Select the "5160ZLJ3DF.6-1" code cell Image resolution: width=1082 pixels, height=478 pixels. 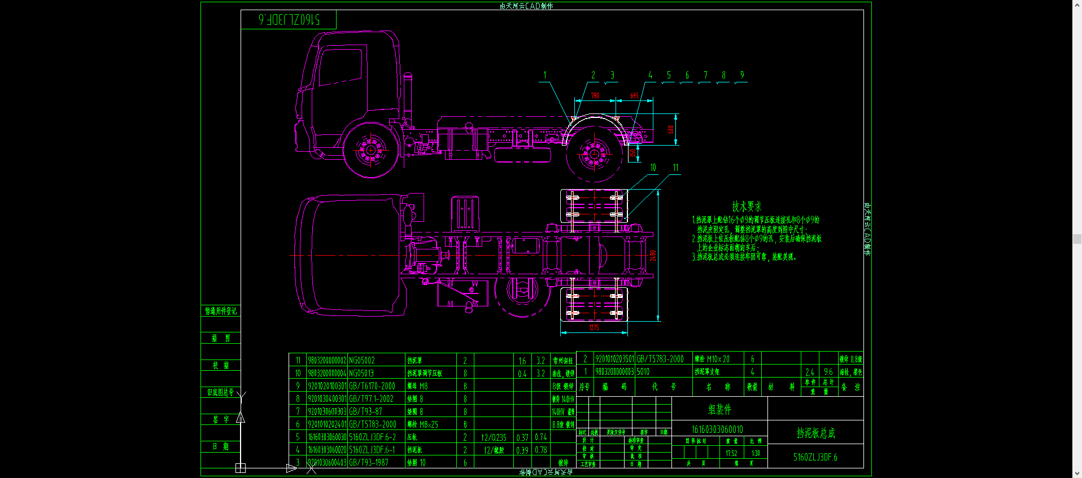coord(372,450)
